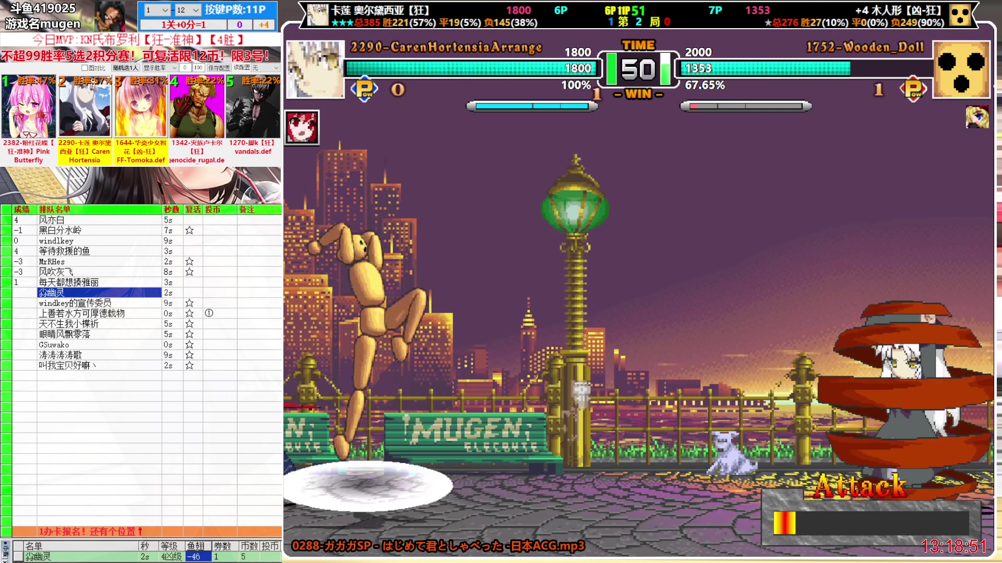Click revive star icon for 涛涛涛涛歌
The height and width of the screenshot is (563, 1002).
point(189,355)
